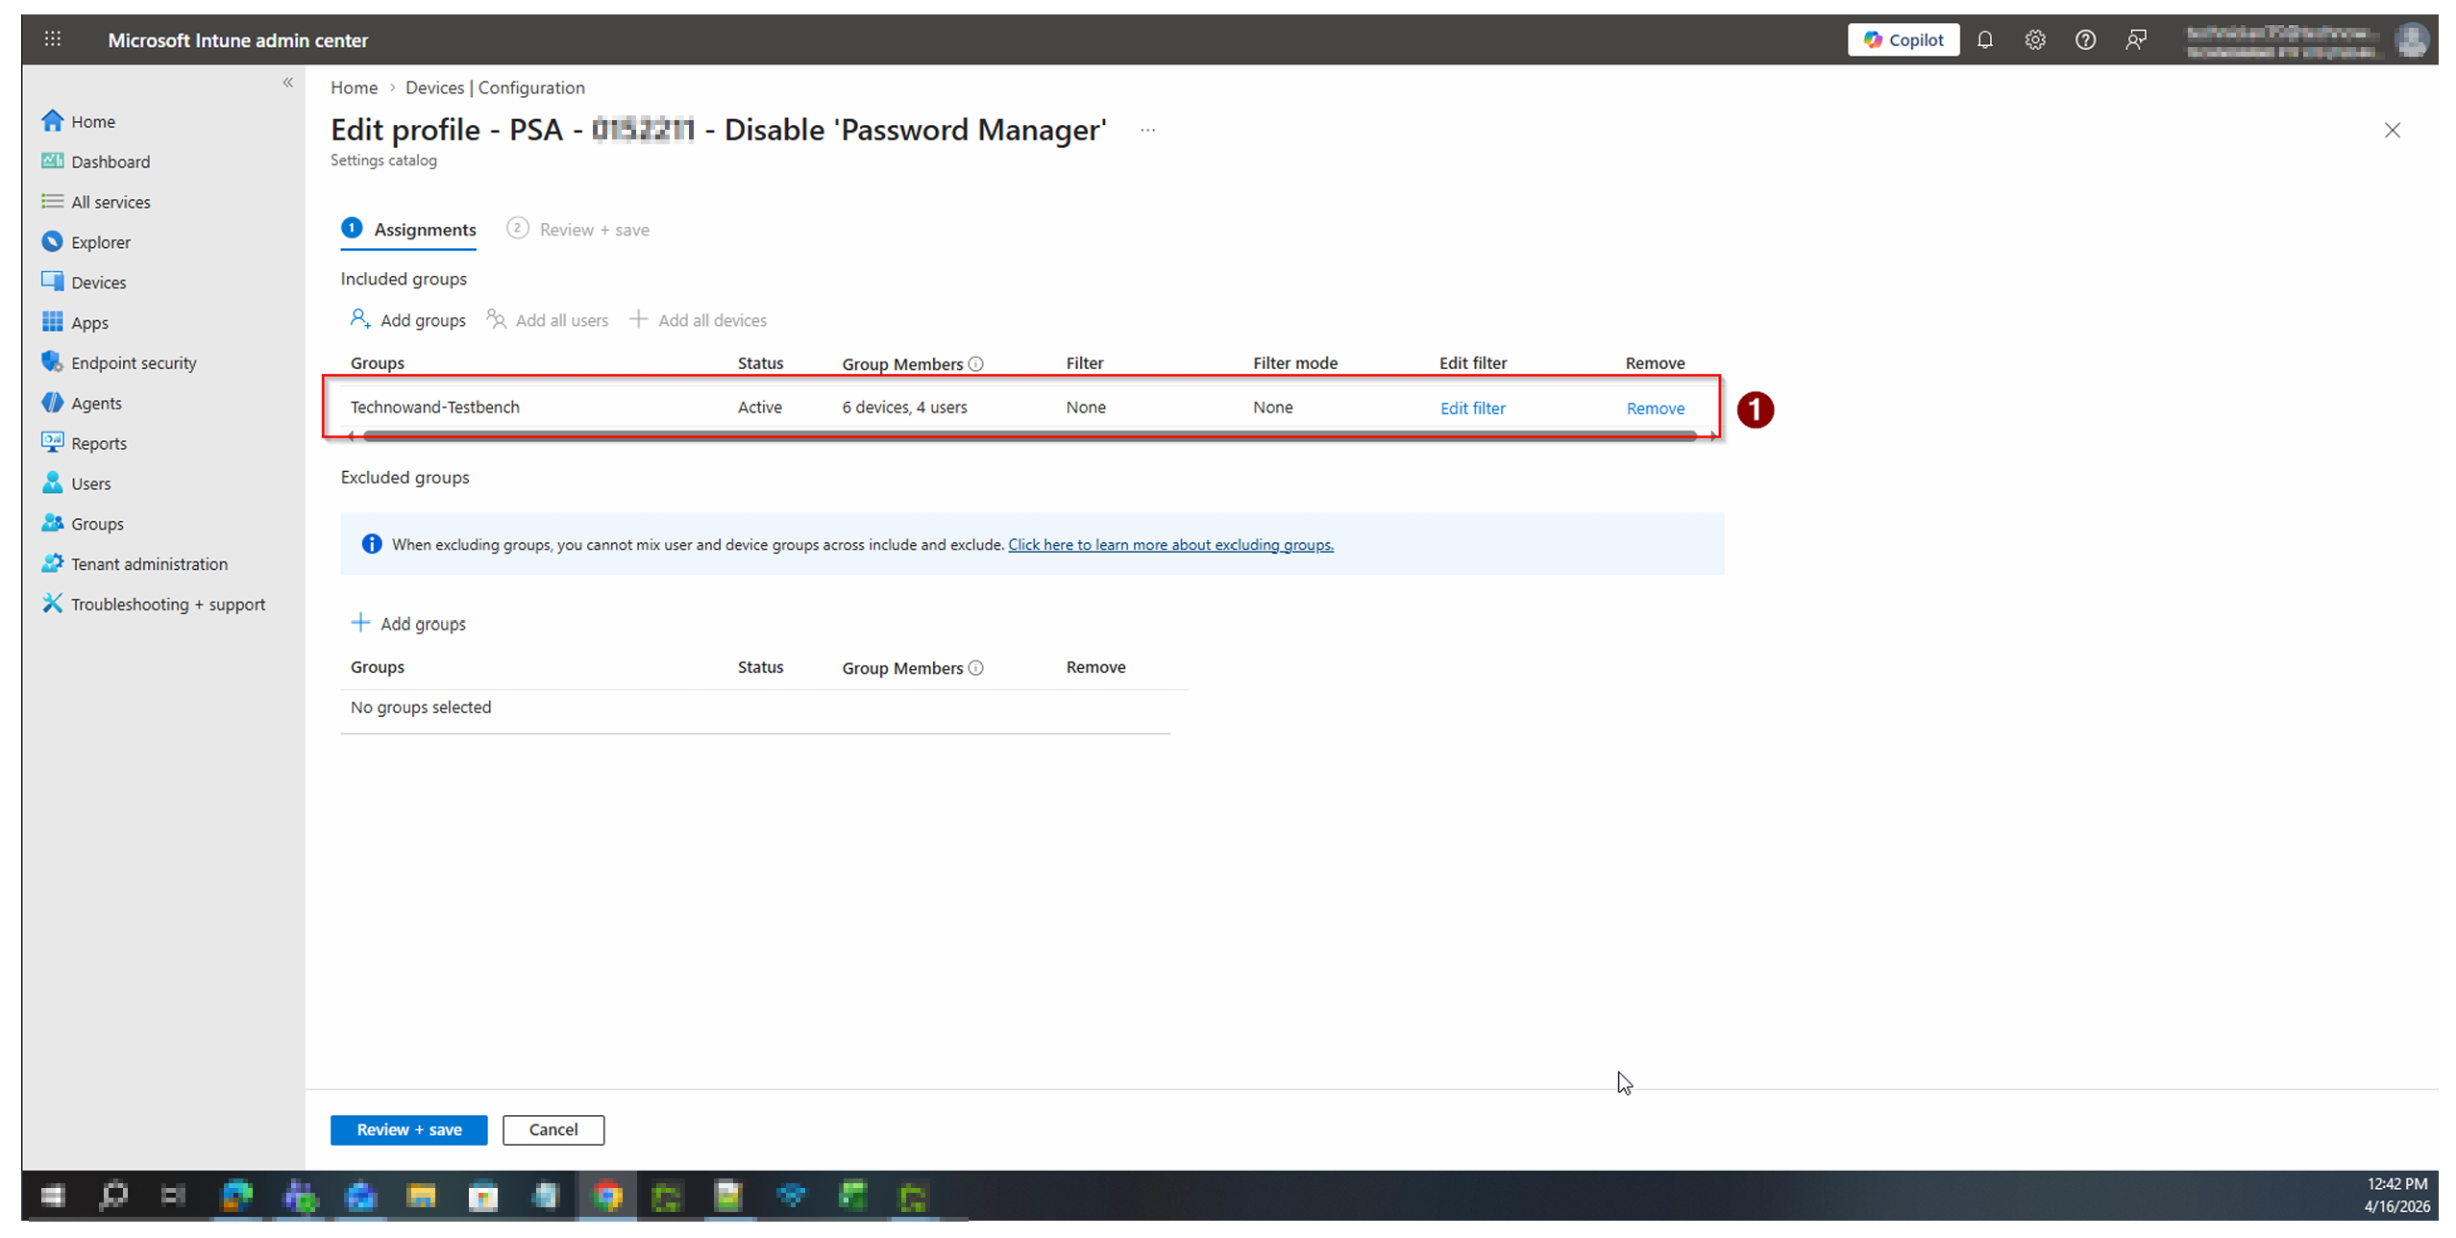
Task: Click the Cancel button
Action: tap(553, 1130)
